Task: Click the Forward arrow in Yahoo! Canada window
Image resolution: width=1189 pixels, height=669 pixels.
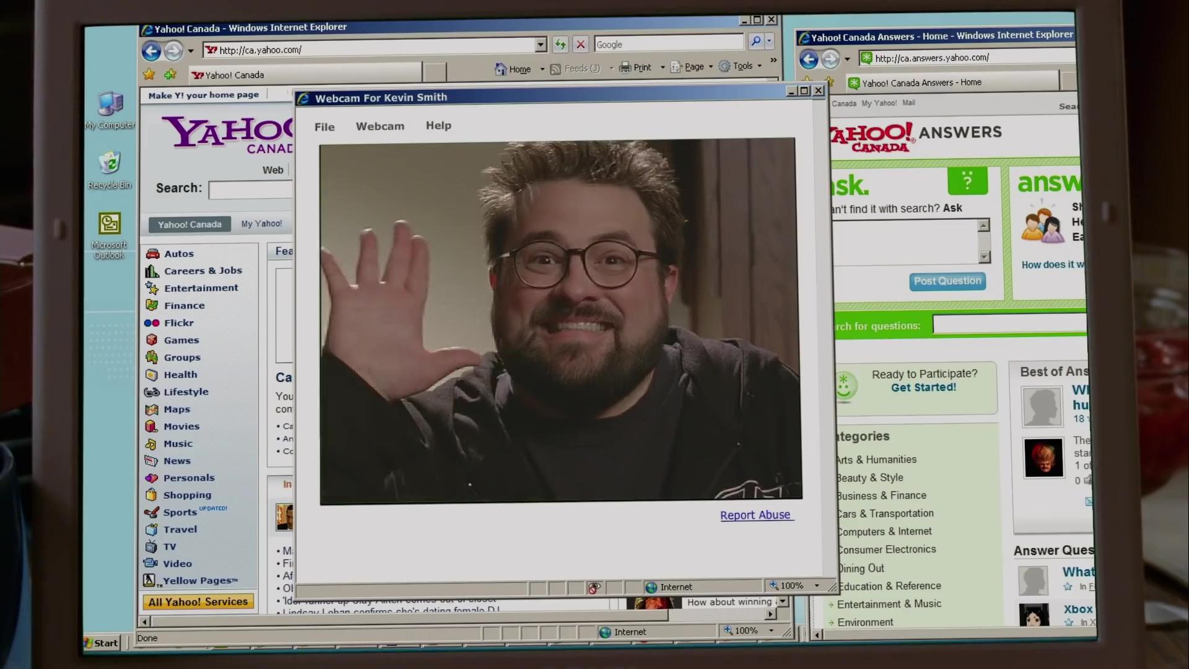Action: [x=173, y=50]
